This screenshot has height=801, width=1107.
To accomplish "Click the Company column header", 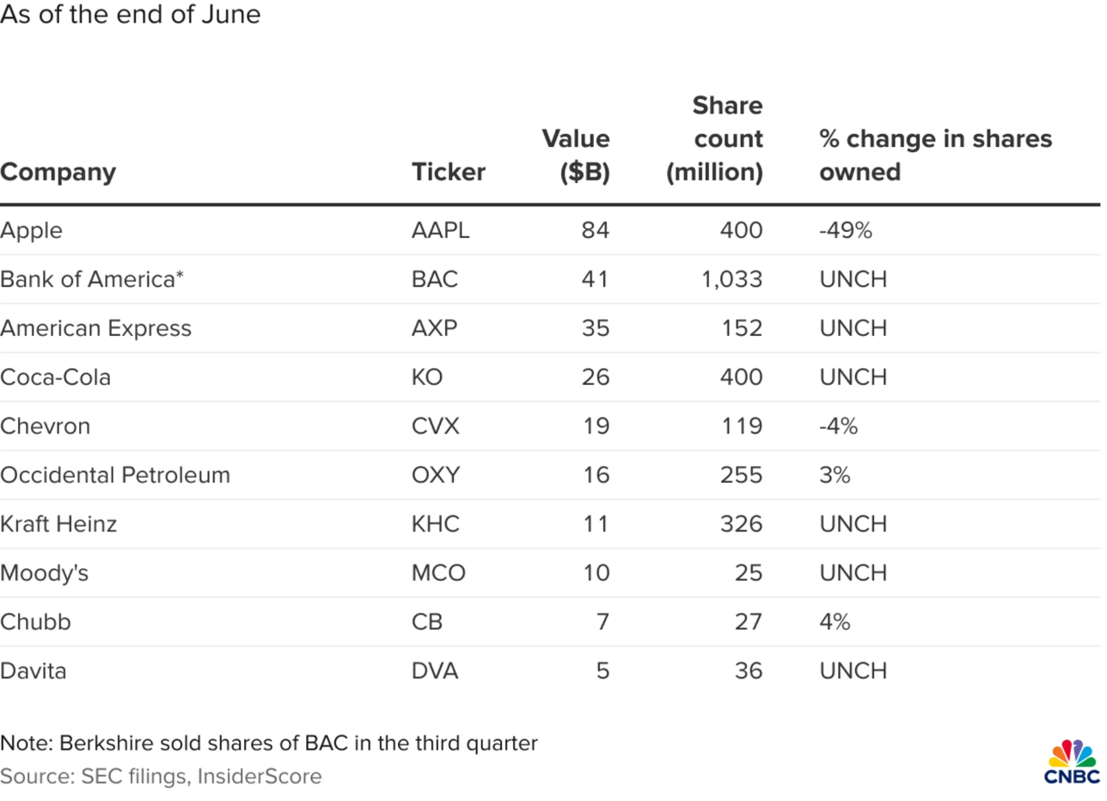I will 58,172.
